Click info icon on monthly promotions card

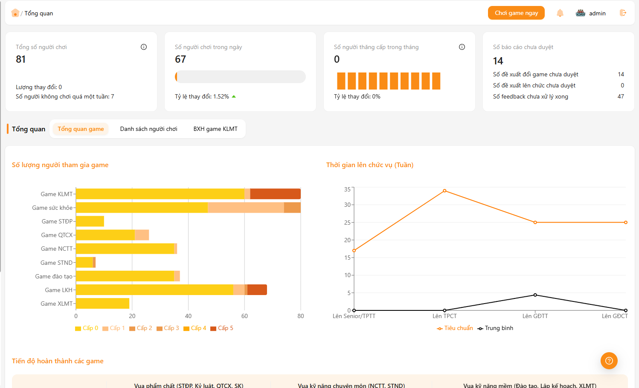[x=462, y=47]
